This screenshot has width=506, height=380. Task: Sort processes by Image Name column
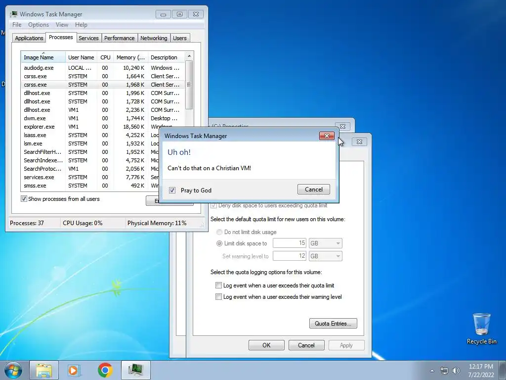coord(43,57)
